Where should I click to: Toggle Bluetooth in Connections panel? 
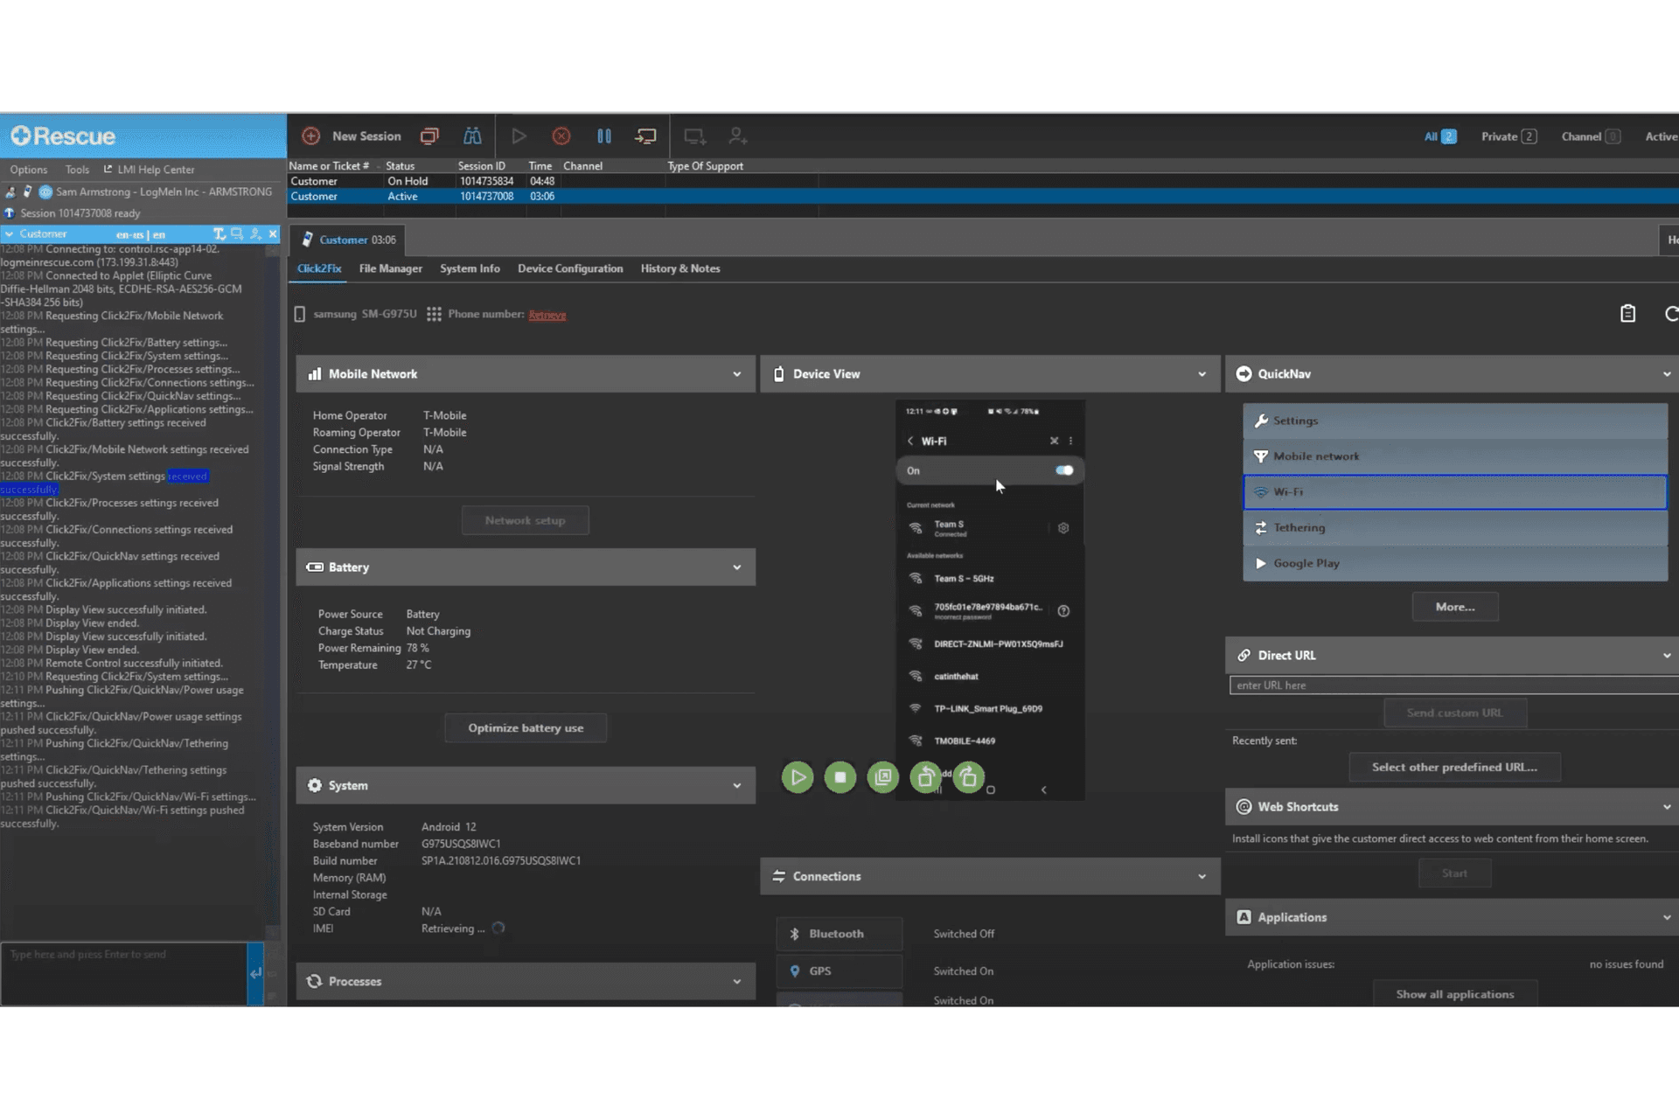point(839,934)
